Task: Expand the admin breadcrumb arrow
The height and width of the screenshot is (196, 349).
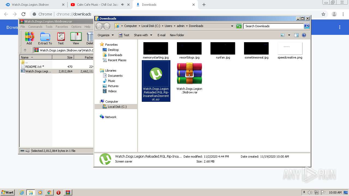Action: pos(187,26)
